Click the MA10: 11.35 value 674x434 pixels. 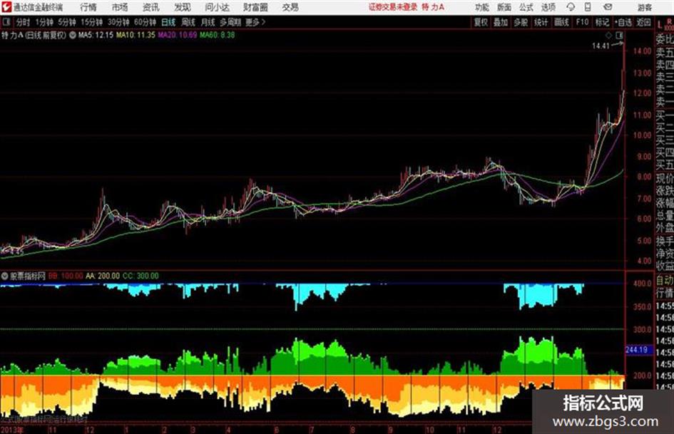tap(136, 35)
